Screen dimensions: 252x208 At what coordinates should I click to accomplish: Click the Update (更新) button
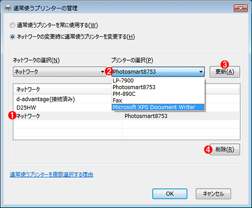click(225, 72)
